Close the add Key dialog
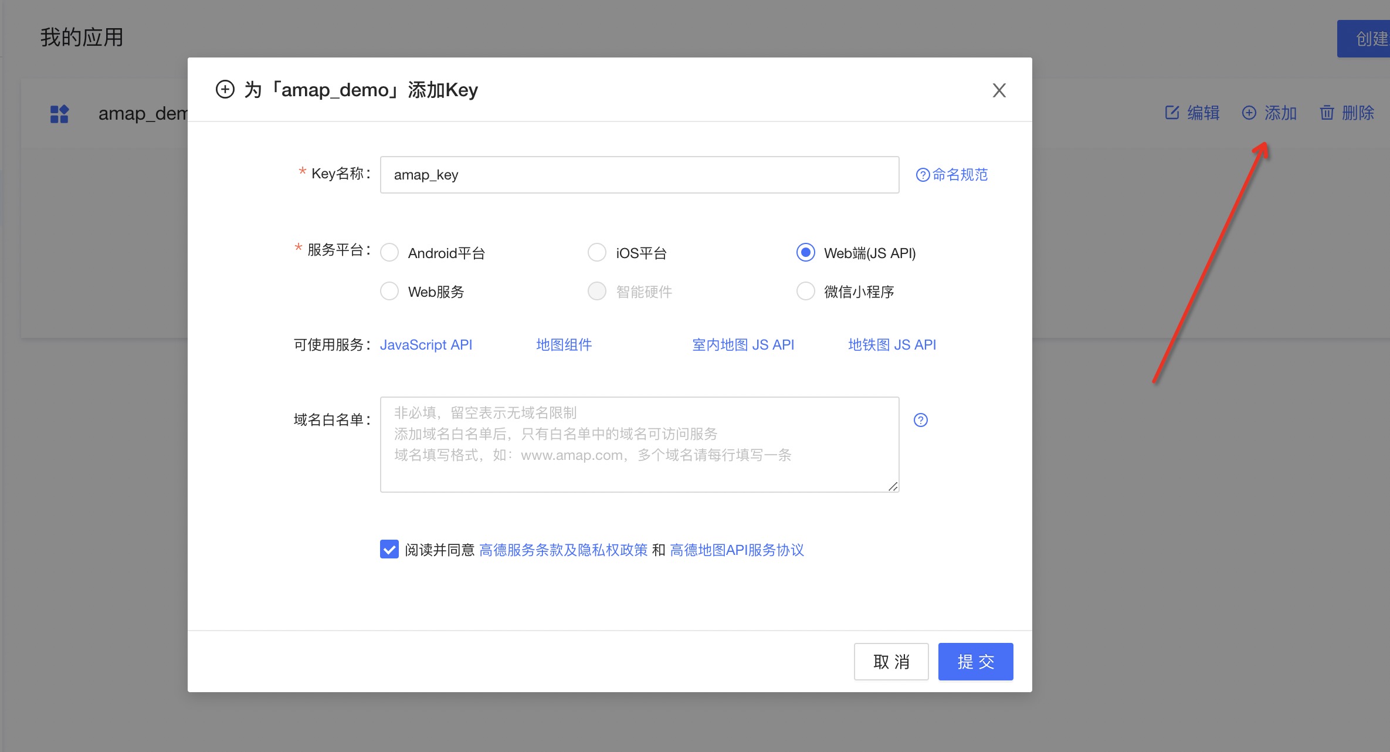The width and height of the screenshot is (1390, 752). tap(999, 90)
